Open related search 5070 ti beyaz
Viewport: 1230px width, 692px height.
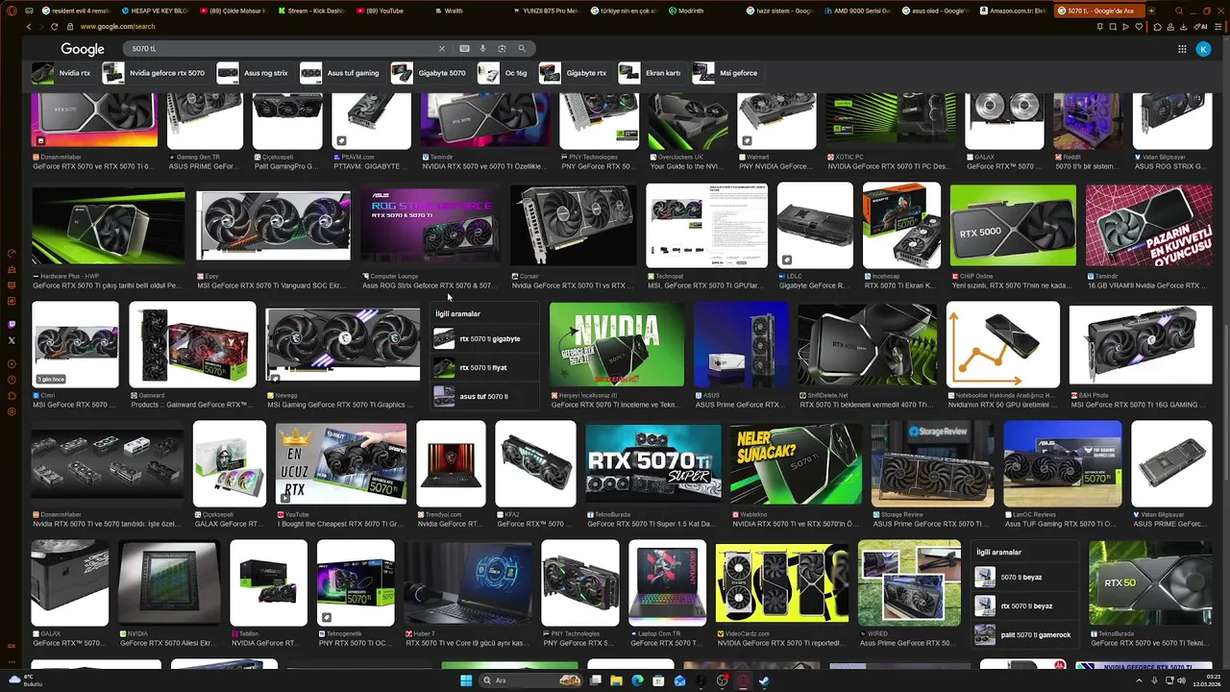(x=1024, y=578)
